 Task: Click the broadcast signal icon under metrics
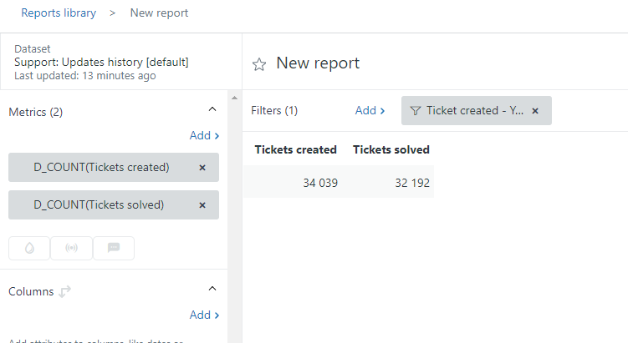71,248
